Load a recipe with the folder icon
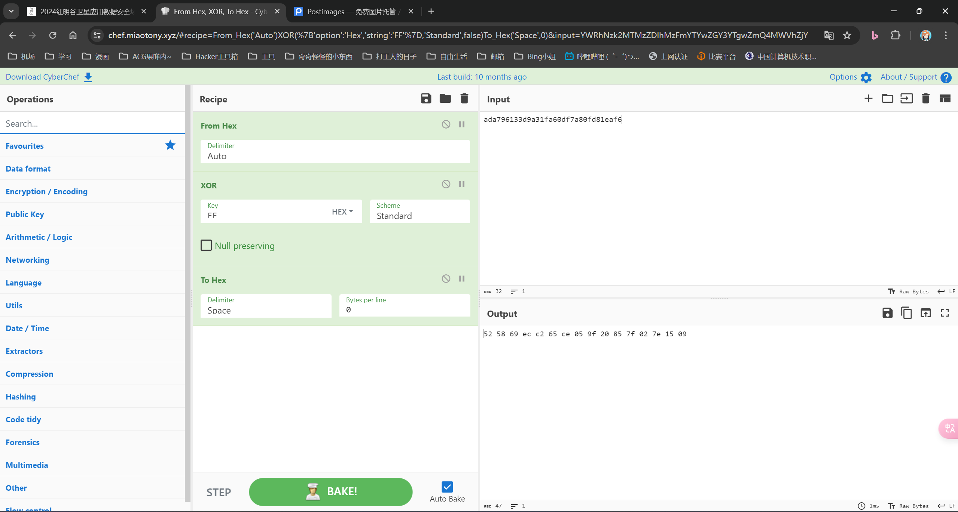Screen dimensions: 958x512 [445, 99]
